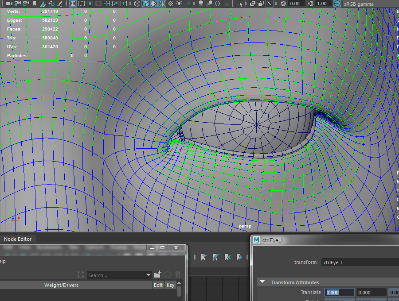Viewport: 399px width, 301px height.
Task: Click the next bookmark button in the Node Editor
Action: click(239, 257)
